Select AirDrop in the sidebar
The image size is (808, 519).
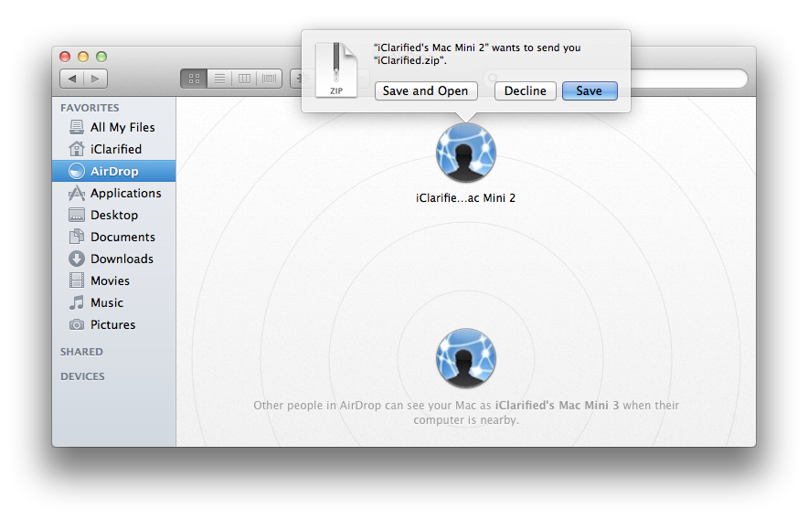click(113, 171)
